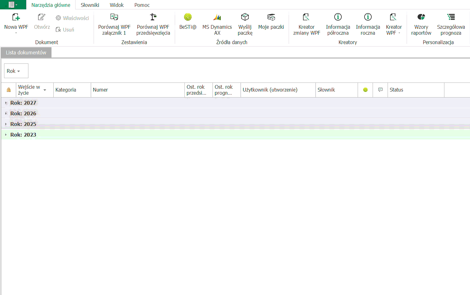Screen dimensions: 470x295
Task: Click the comment icon column header
Action: tap(380, 90)
